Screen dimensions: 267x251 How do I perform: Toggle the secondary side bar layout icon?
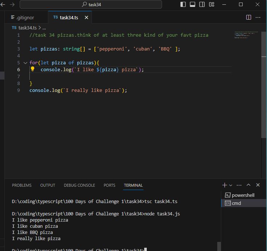click(202, 4)
